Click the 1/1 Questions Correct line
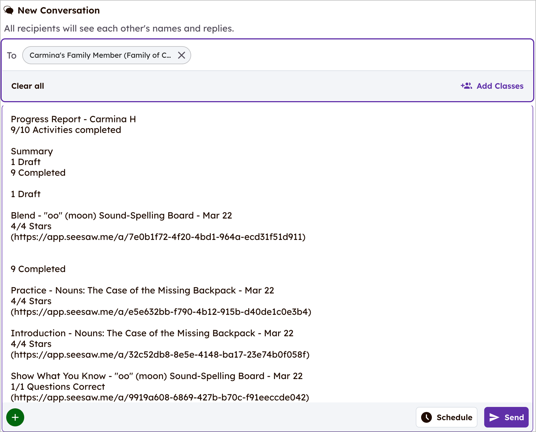The width and height of the screenshot is (536, 432). point(58,387)
